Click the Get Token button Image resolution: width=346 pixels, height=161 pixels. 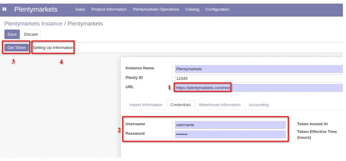(17, 48)
